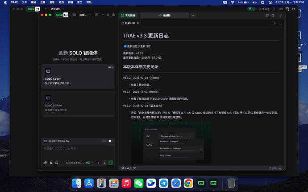
Task: Open the 终端 menu in menu bar
Action: point(71,2)
